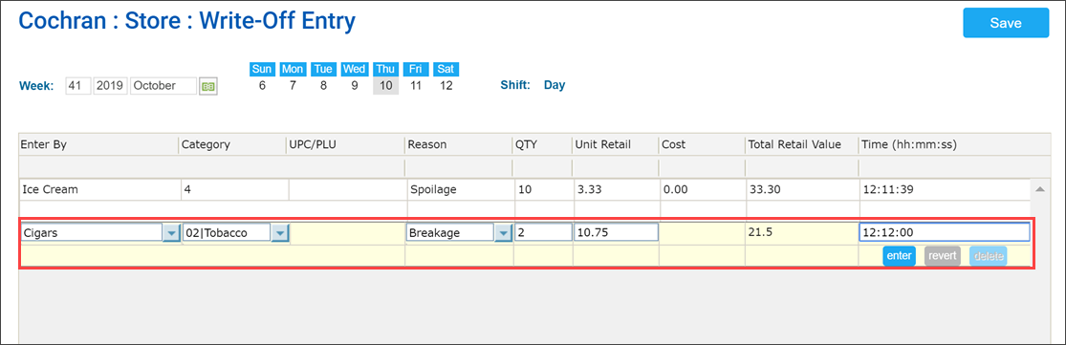The height and width of the screenshot is (345, 1066).
Task: Click the delete button
Action: (x=988, y=256)
